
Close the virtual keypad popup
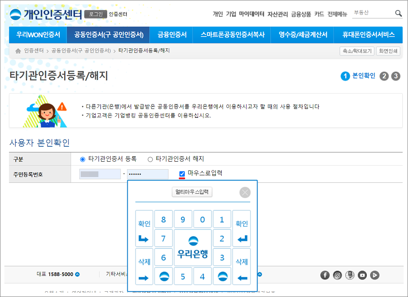pos(245,192)
